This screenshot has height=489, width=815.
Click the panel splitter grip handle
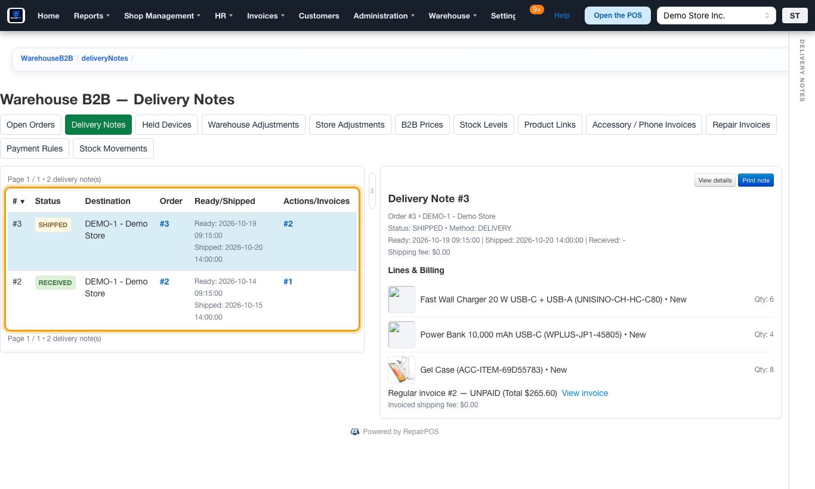372,191
